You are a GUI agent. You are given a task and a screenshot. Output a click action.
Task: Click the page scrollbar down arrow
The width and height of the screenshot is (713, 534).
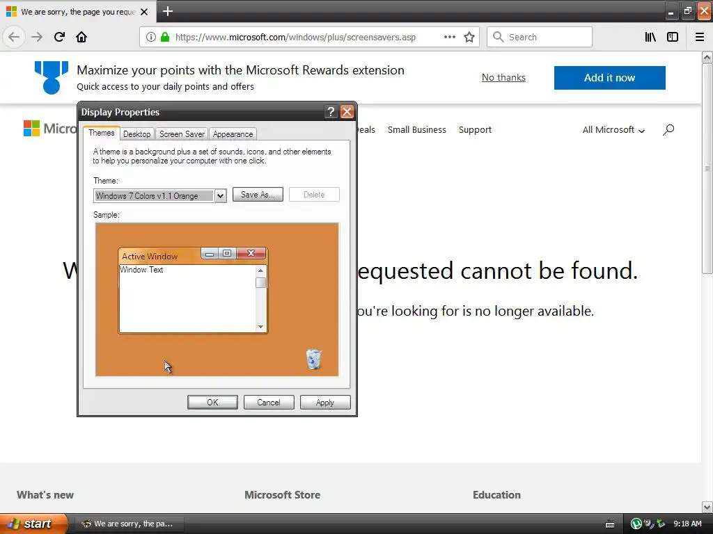pyautogui.click(x=707, y=507)
